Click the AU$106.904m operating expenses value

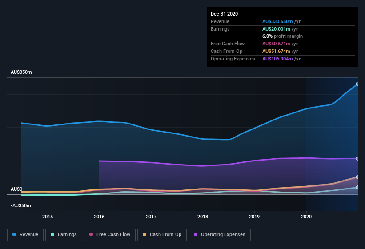[x=277, y=59]
